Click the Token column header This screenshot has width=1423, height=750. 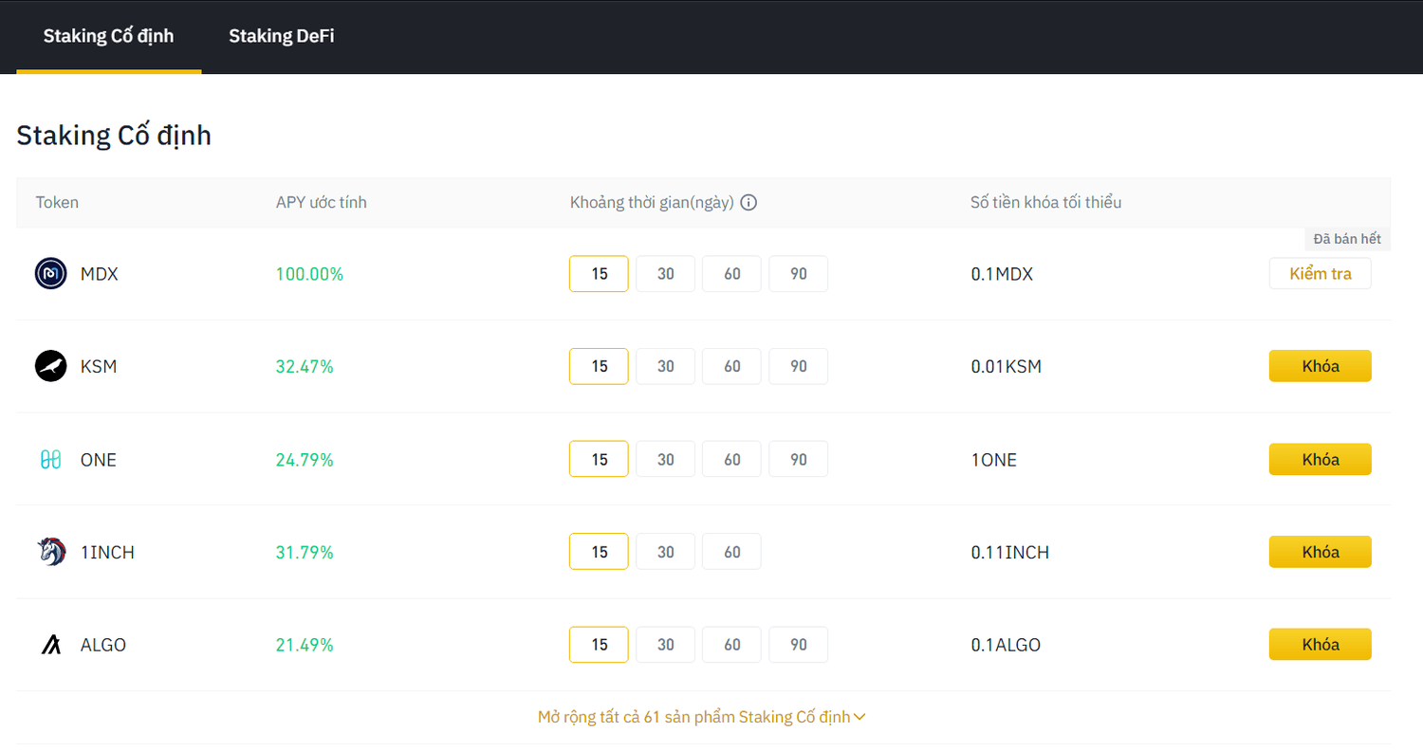[57, 202]
